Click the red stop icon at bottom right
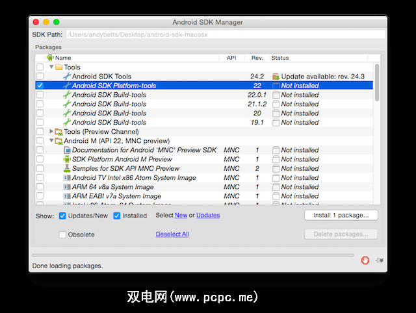The height and width of the screenshot is (313, 416). pos(365,260)
